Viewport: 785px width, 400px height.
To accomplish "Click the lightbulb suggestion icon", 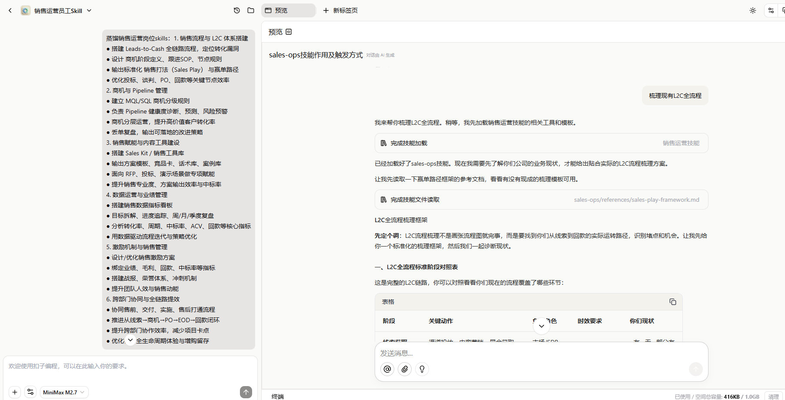I will tap(422, 369).
